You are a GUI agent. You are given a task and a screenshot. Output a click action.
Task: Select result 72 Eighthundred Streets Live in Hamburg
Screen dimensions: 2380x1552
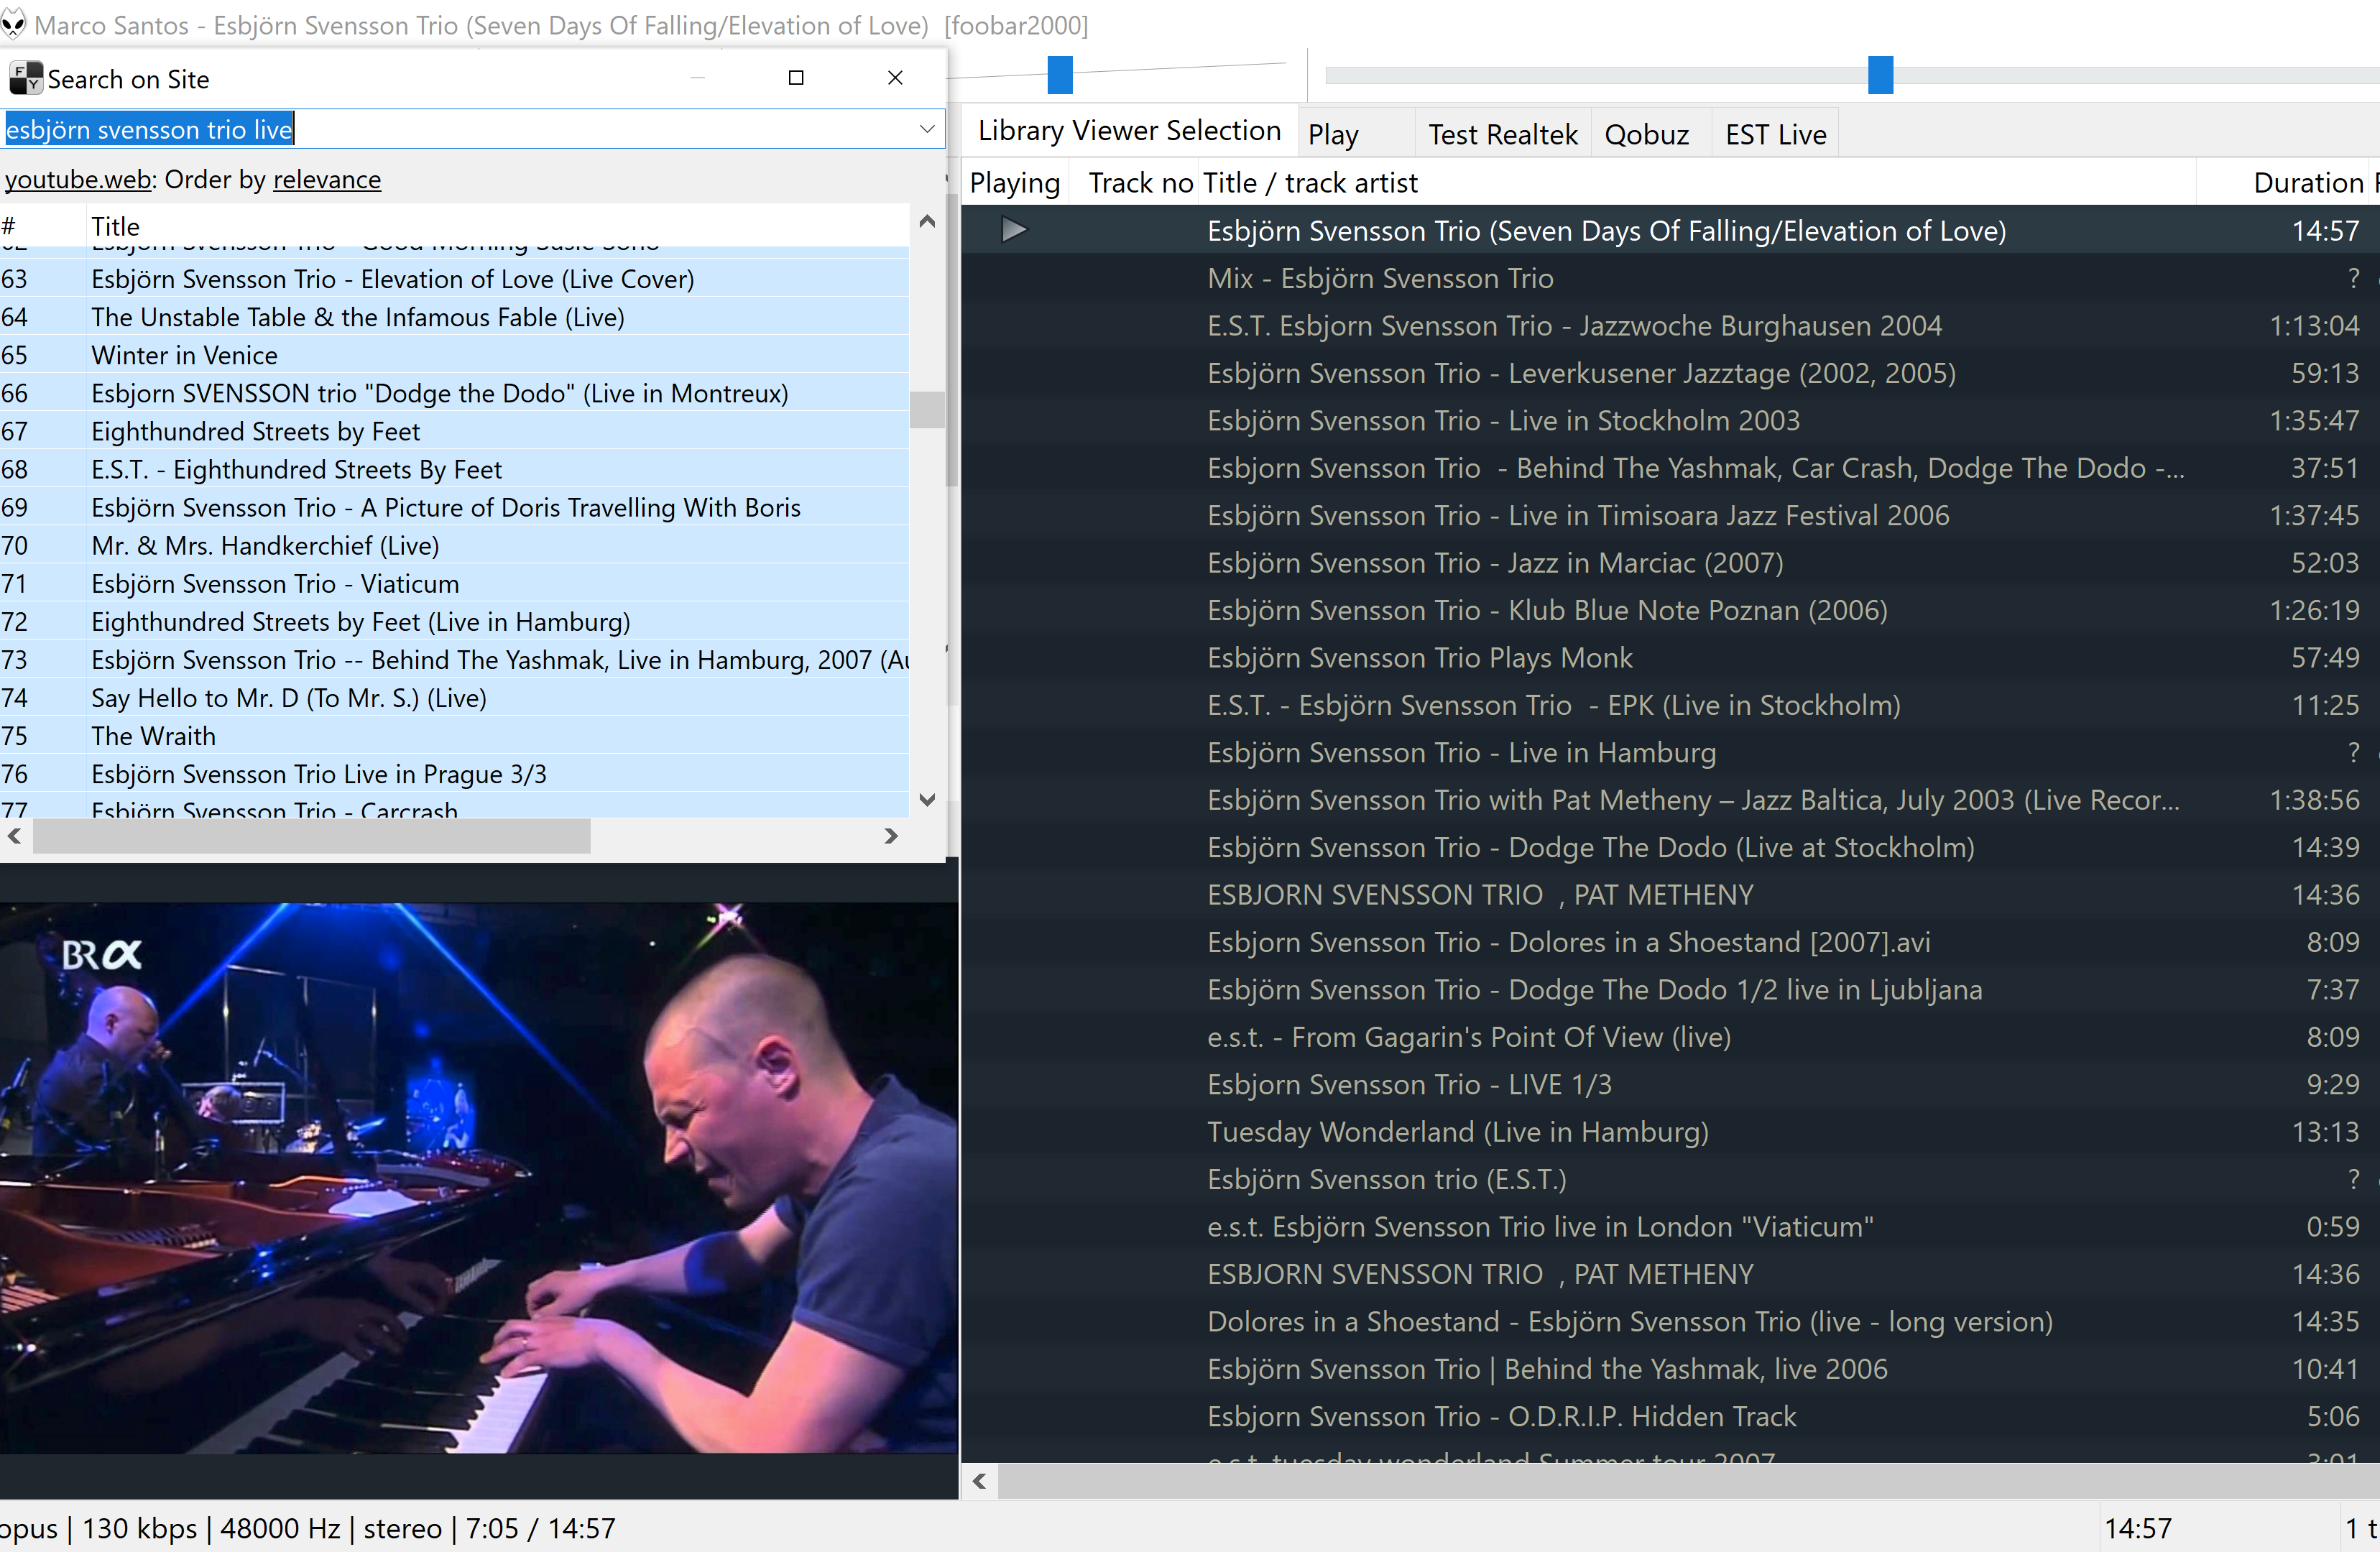point(455,621)
